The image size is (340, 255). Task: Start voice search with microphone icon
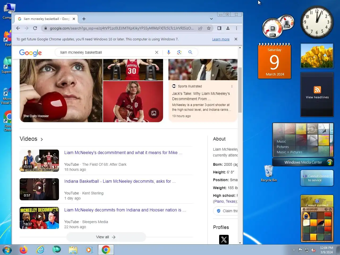click(x=169, y=52)
